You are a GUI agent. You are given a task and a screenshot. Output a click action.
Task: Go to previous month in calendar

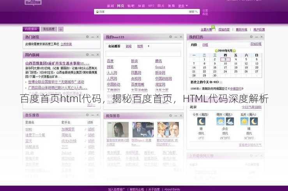tap(216, 51)
